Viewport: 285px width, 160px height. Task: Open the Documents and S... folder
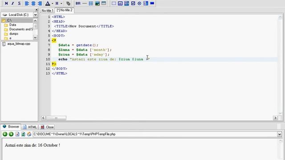(21, 29)
